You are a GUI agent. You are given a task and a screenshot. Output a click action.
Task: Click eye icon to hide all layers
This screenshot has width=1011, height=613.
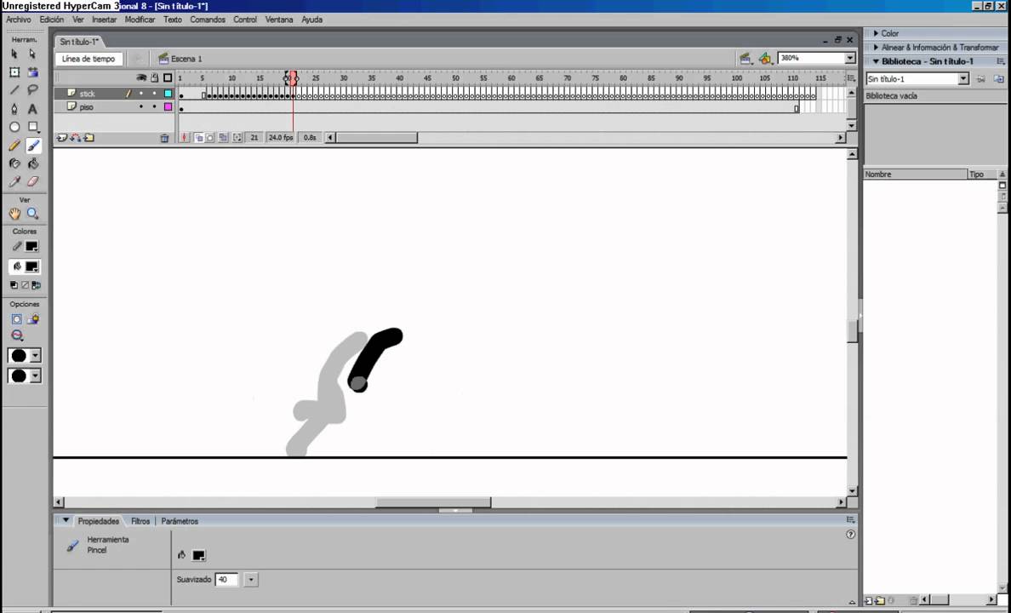(141, 78)
